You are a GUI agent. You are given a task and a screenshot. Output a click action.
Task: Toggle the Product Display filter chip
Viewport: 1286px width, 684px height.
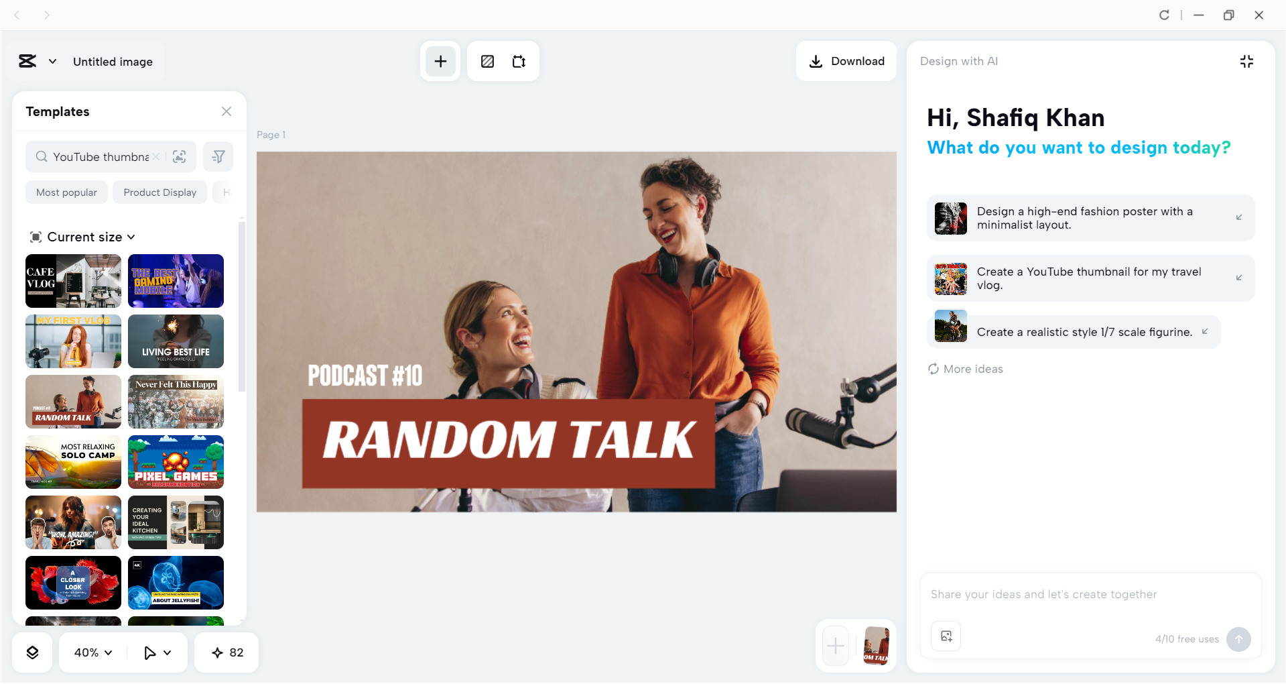[x=159, y=192]
